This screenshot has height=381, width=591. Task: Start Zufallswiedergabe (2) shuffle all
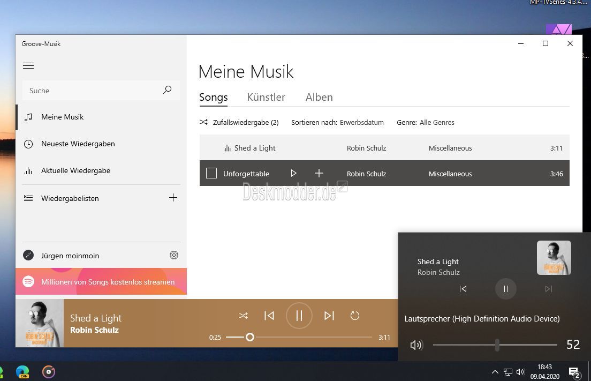(239, 122)
